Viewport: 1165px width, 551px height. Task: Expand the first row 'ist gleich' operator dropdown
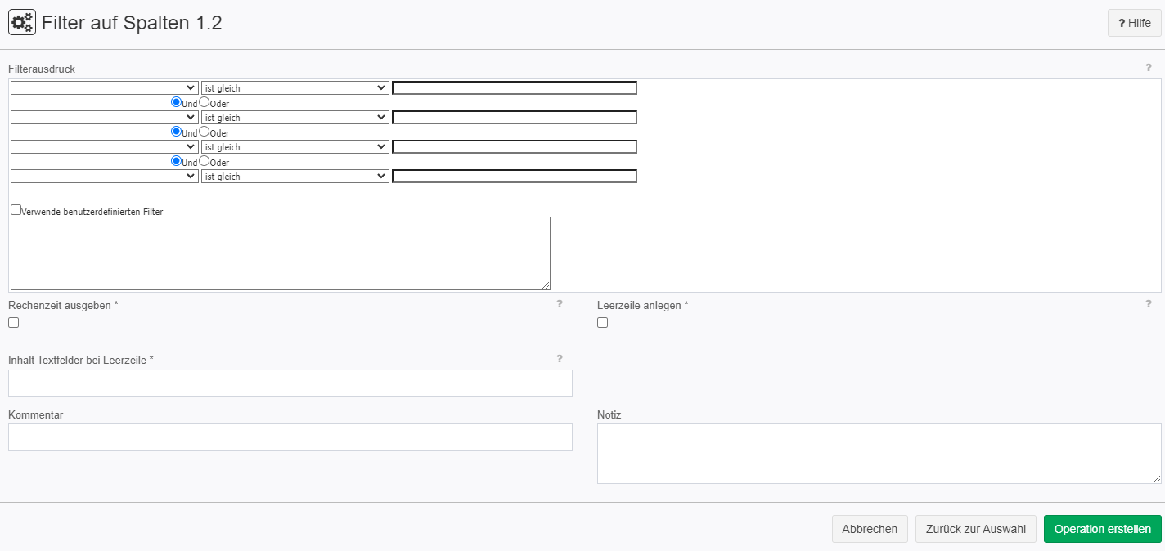pyautogui.click(x=295, y=88)
